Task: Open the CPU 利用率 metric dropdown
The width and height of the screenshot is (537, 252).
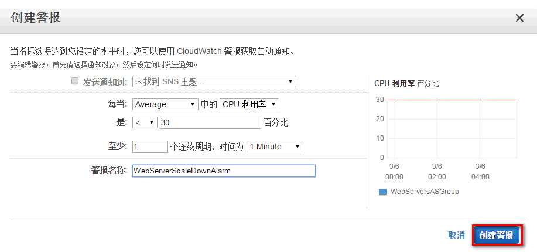Action: [249, 104]
